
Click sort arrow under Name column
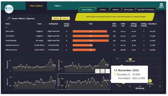click(6, 27)
